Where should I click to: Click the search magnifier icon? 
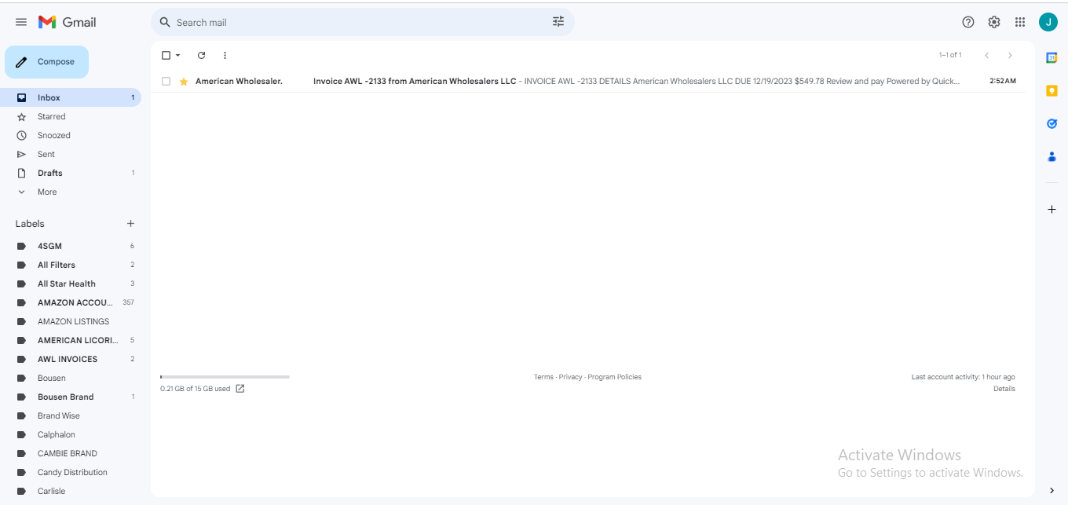(165, 22)
